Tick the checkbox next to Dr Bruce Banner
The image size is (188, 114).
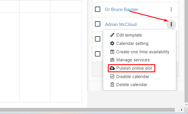click(x=98, y=9)
